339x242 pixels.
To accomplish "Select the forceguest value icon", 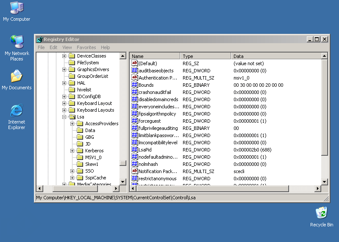I will point(134,121).
